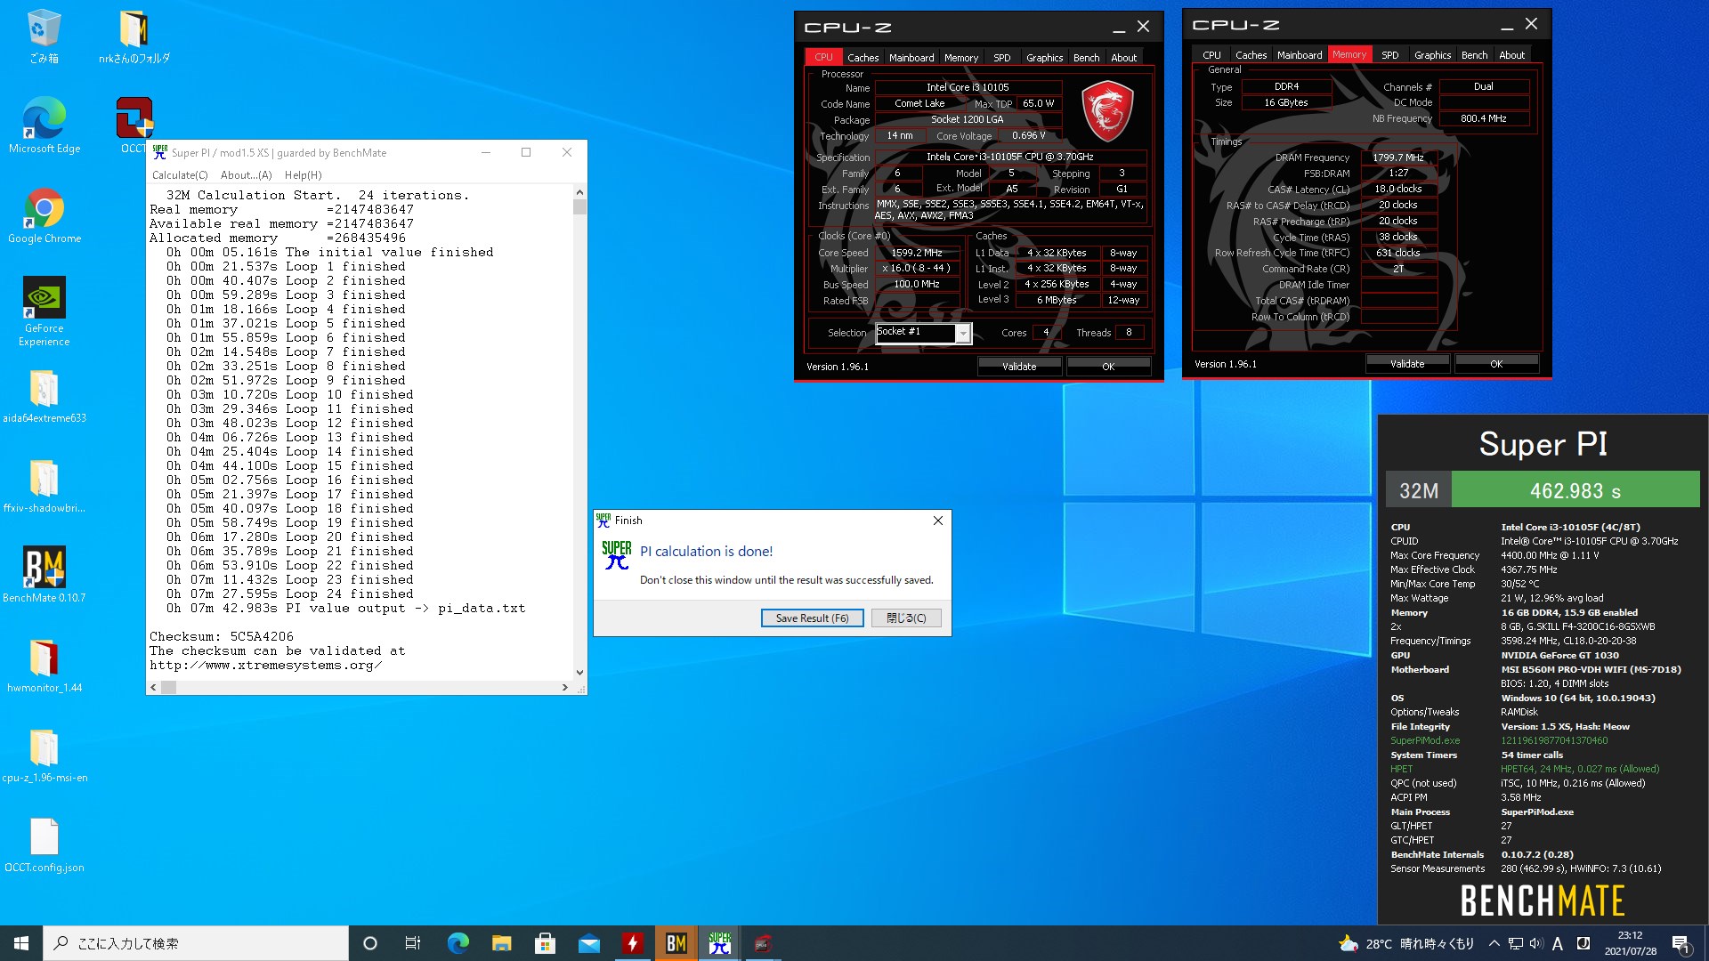Switch to Caches tab in left CPU-Z
This screenshot has width=1709, height=961.
(x=863, y=57)
